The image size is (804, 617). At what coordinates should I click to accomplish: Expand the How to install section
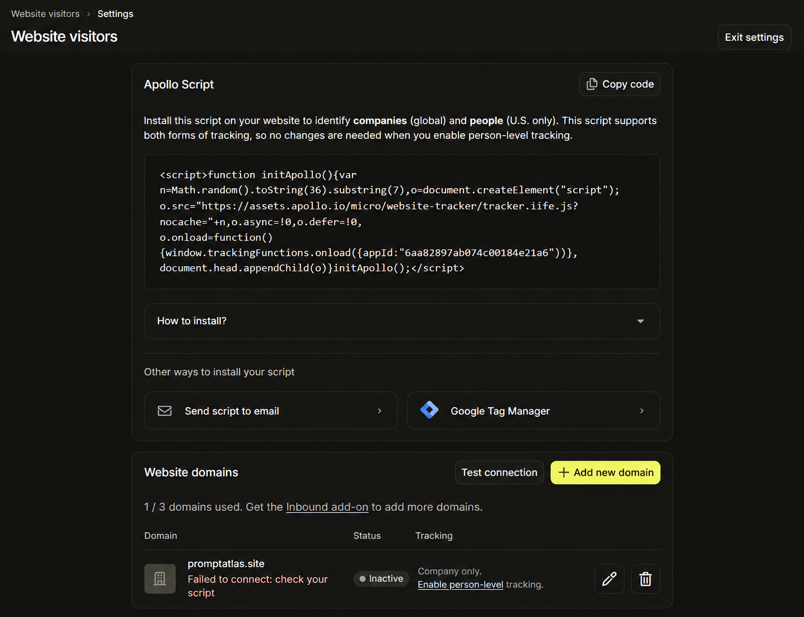coord(402,321)
